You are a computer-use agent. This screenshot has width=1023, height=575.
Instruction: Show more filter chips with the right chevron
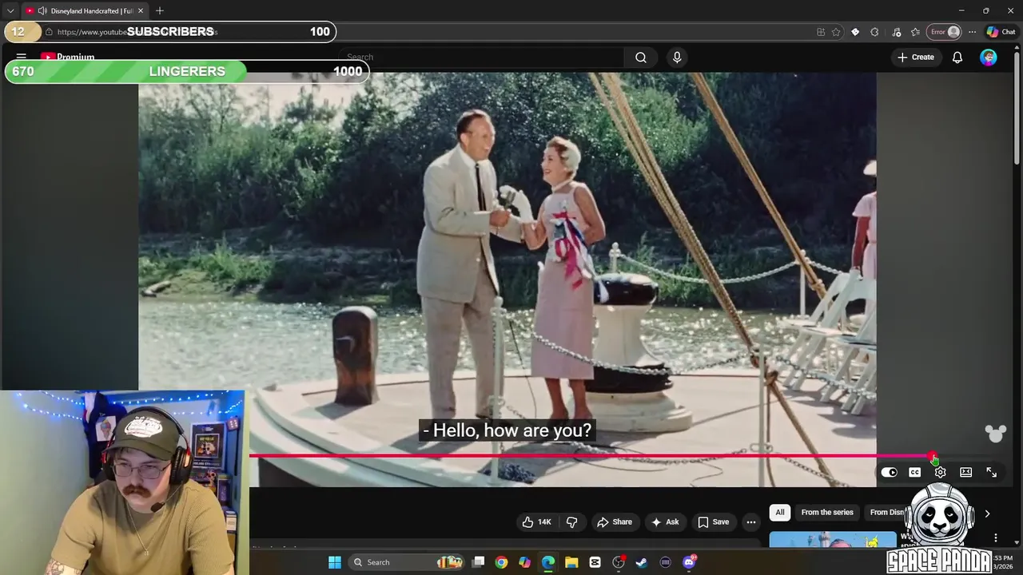click(x=987, y=514)
